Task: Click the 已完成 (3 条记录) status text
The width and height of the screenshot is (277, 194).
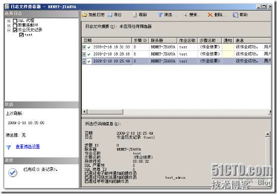Action: tap(40, 170)
